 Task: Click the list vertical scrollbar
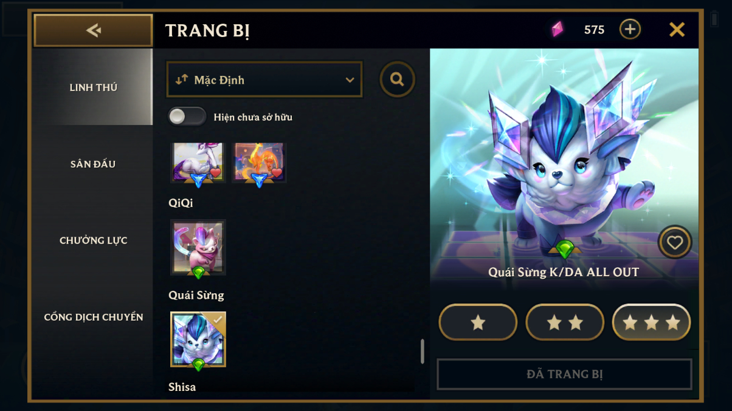click(423, 352)
